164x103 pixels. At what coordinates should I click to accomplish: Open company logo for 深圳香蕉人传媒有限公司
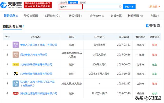(16, 55)
